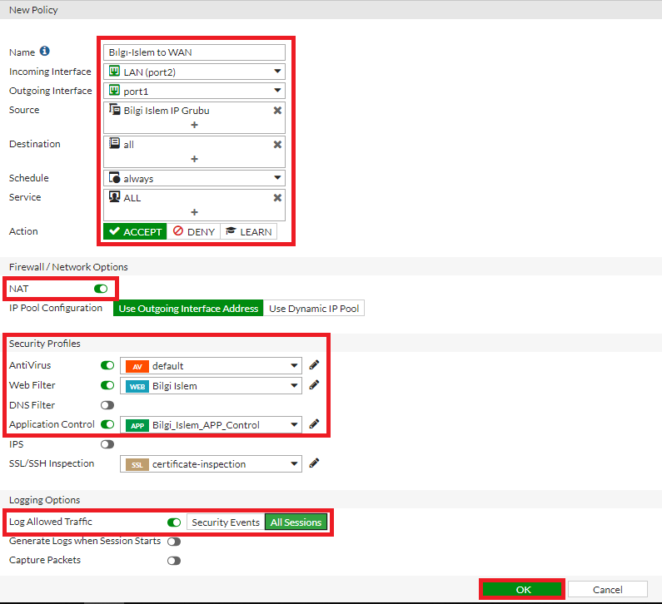The image size is (662, 604).
Task: Click the ALL service icon
Action: click(x=114, y=196)
